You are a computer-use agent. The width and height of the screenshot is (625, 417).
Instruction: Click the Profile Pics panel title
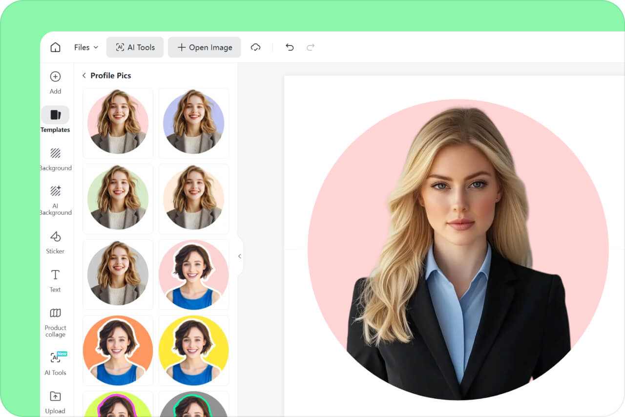pos(111,76)
